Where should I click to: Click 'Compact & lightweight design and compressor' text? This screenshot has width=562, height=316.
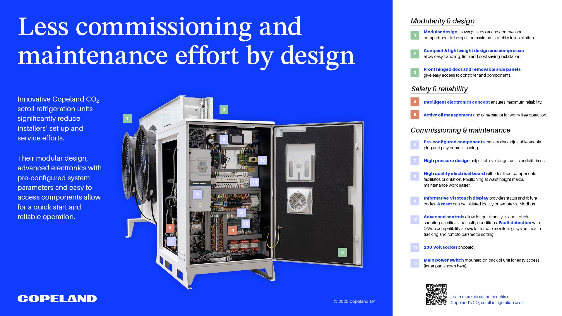[x=474, y=51]
